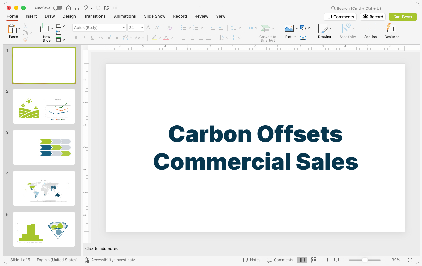This screenshot has width=422, height=266.
Task: Click the Comments button top right
Action: [x=340, y=17]
